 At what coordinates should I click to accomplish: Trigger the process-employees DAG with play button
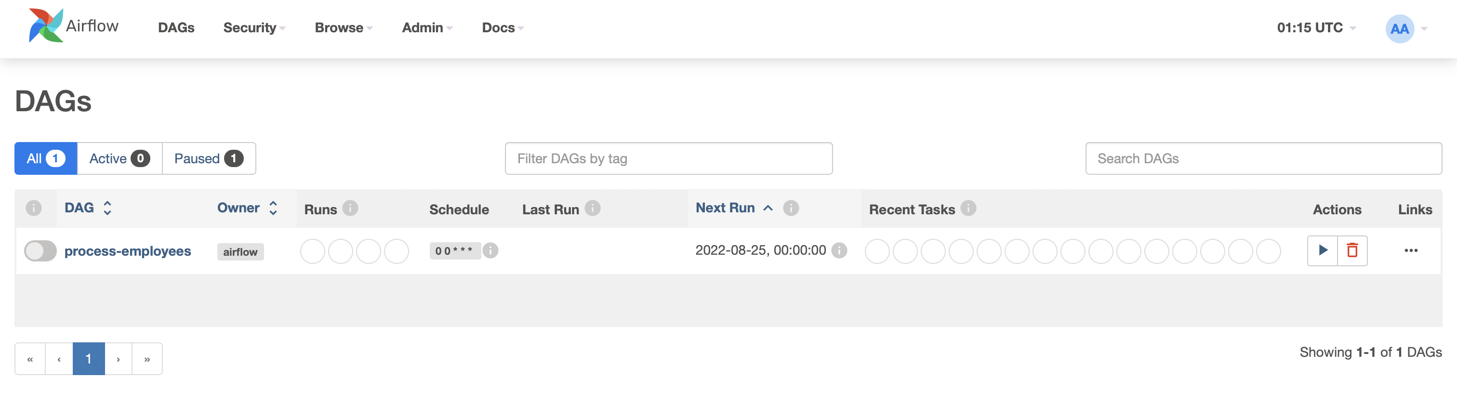click(1323, 250)
